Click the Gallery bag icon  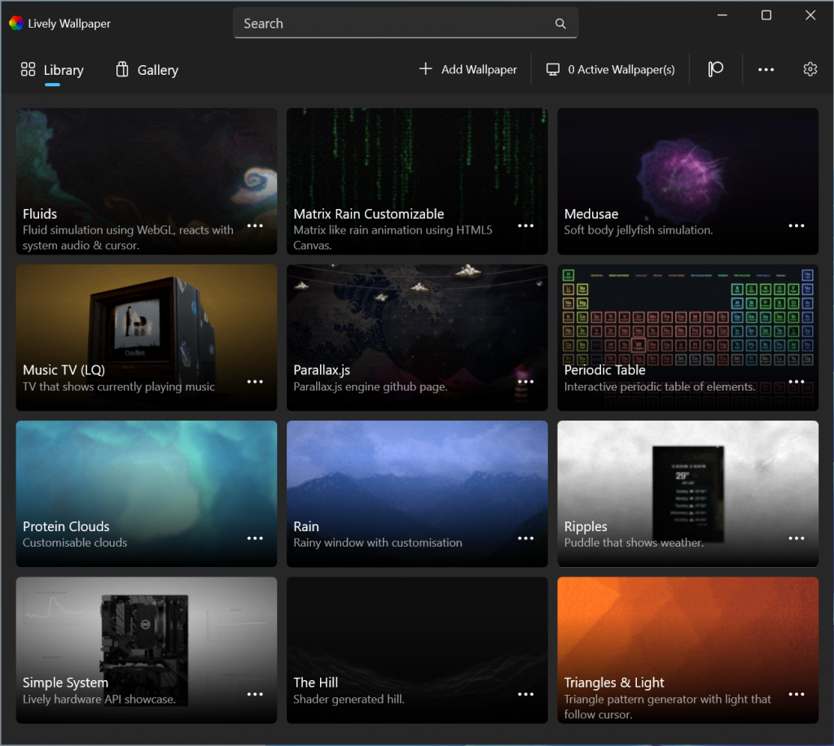tap(122, 70)
